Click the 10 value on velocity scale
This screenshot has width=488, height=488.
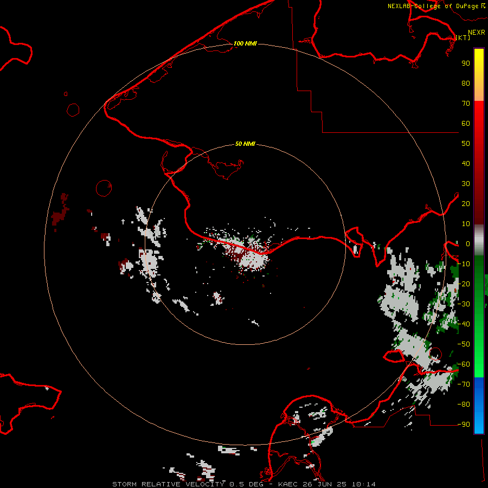pyautogui.click(x=466, y=224)
